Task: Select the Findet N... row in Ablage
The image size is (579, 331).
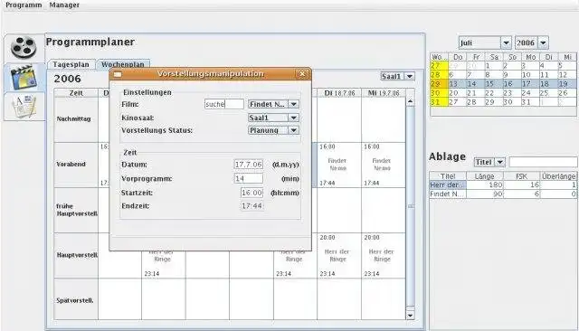Action: [503, 194]
